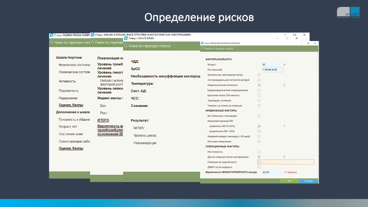Click ФАКТОРЫ БОЛЬНОГО section heading
The image size is (368, 207).
219,59
